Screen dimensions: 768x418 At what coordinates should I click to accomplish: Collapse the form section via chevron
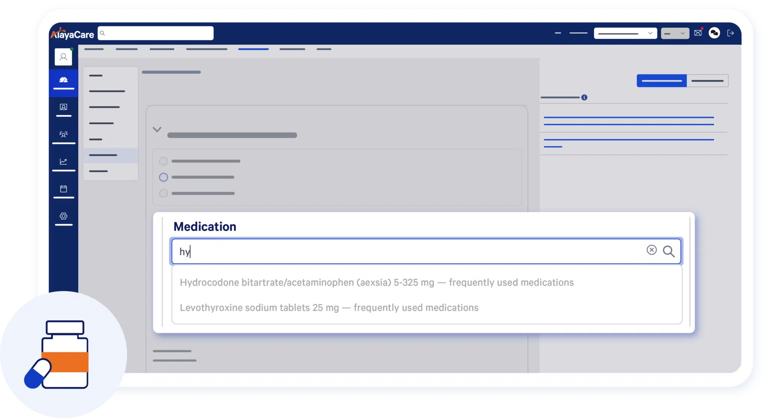tap(157, 129)
